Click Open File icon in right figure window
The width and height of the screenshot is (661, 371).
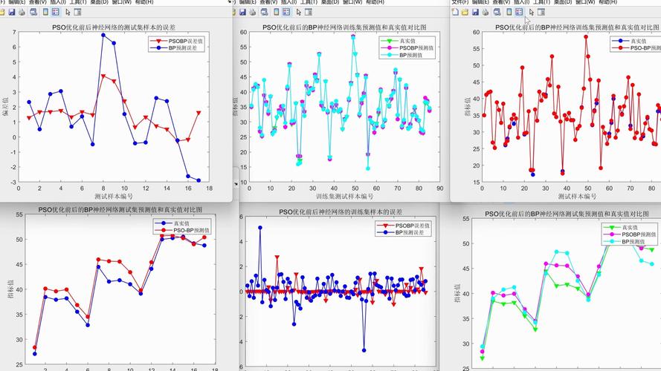[465, 12]
